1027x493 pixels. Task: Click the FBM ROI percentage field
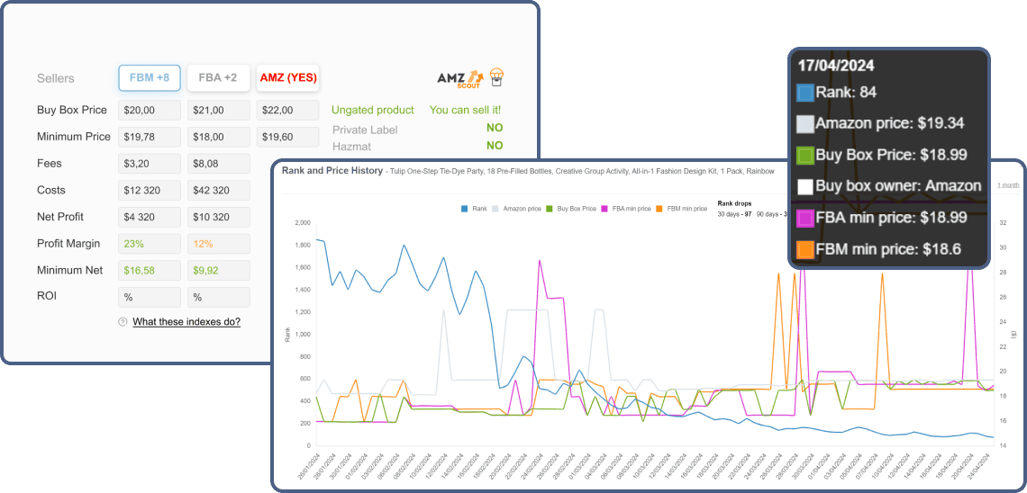pos(150,297)
